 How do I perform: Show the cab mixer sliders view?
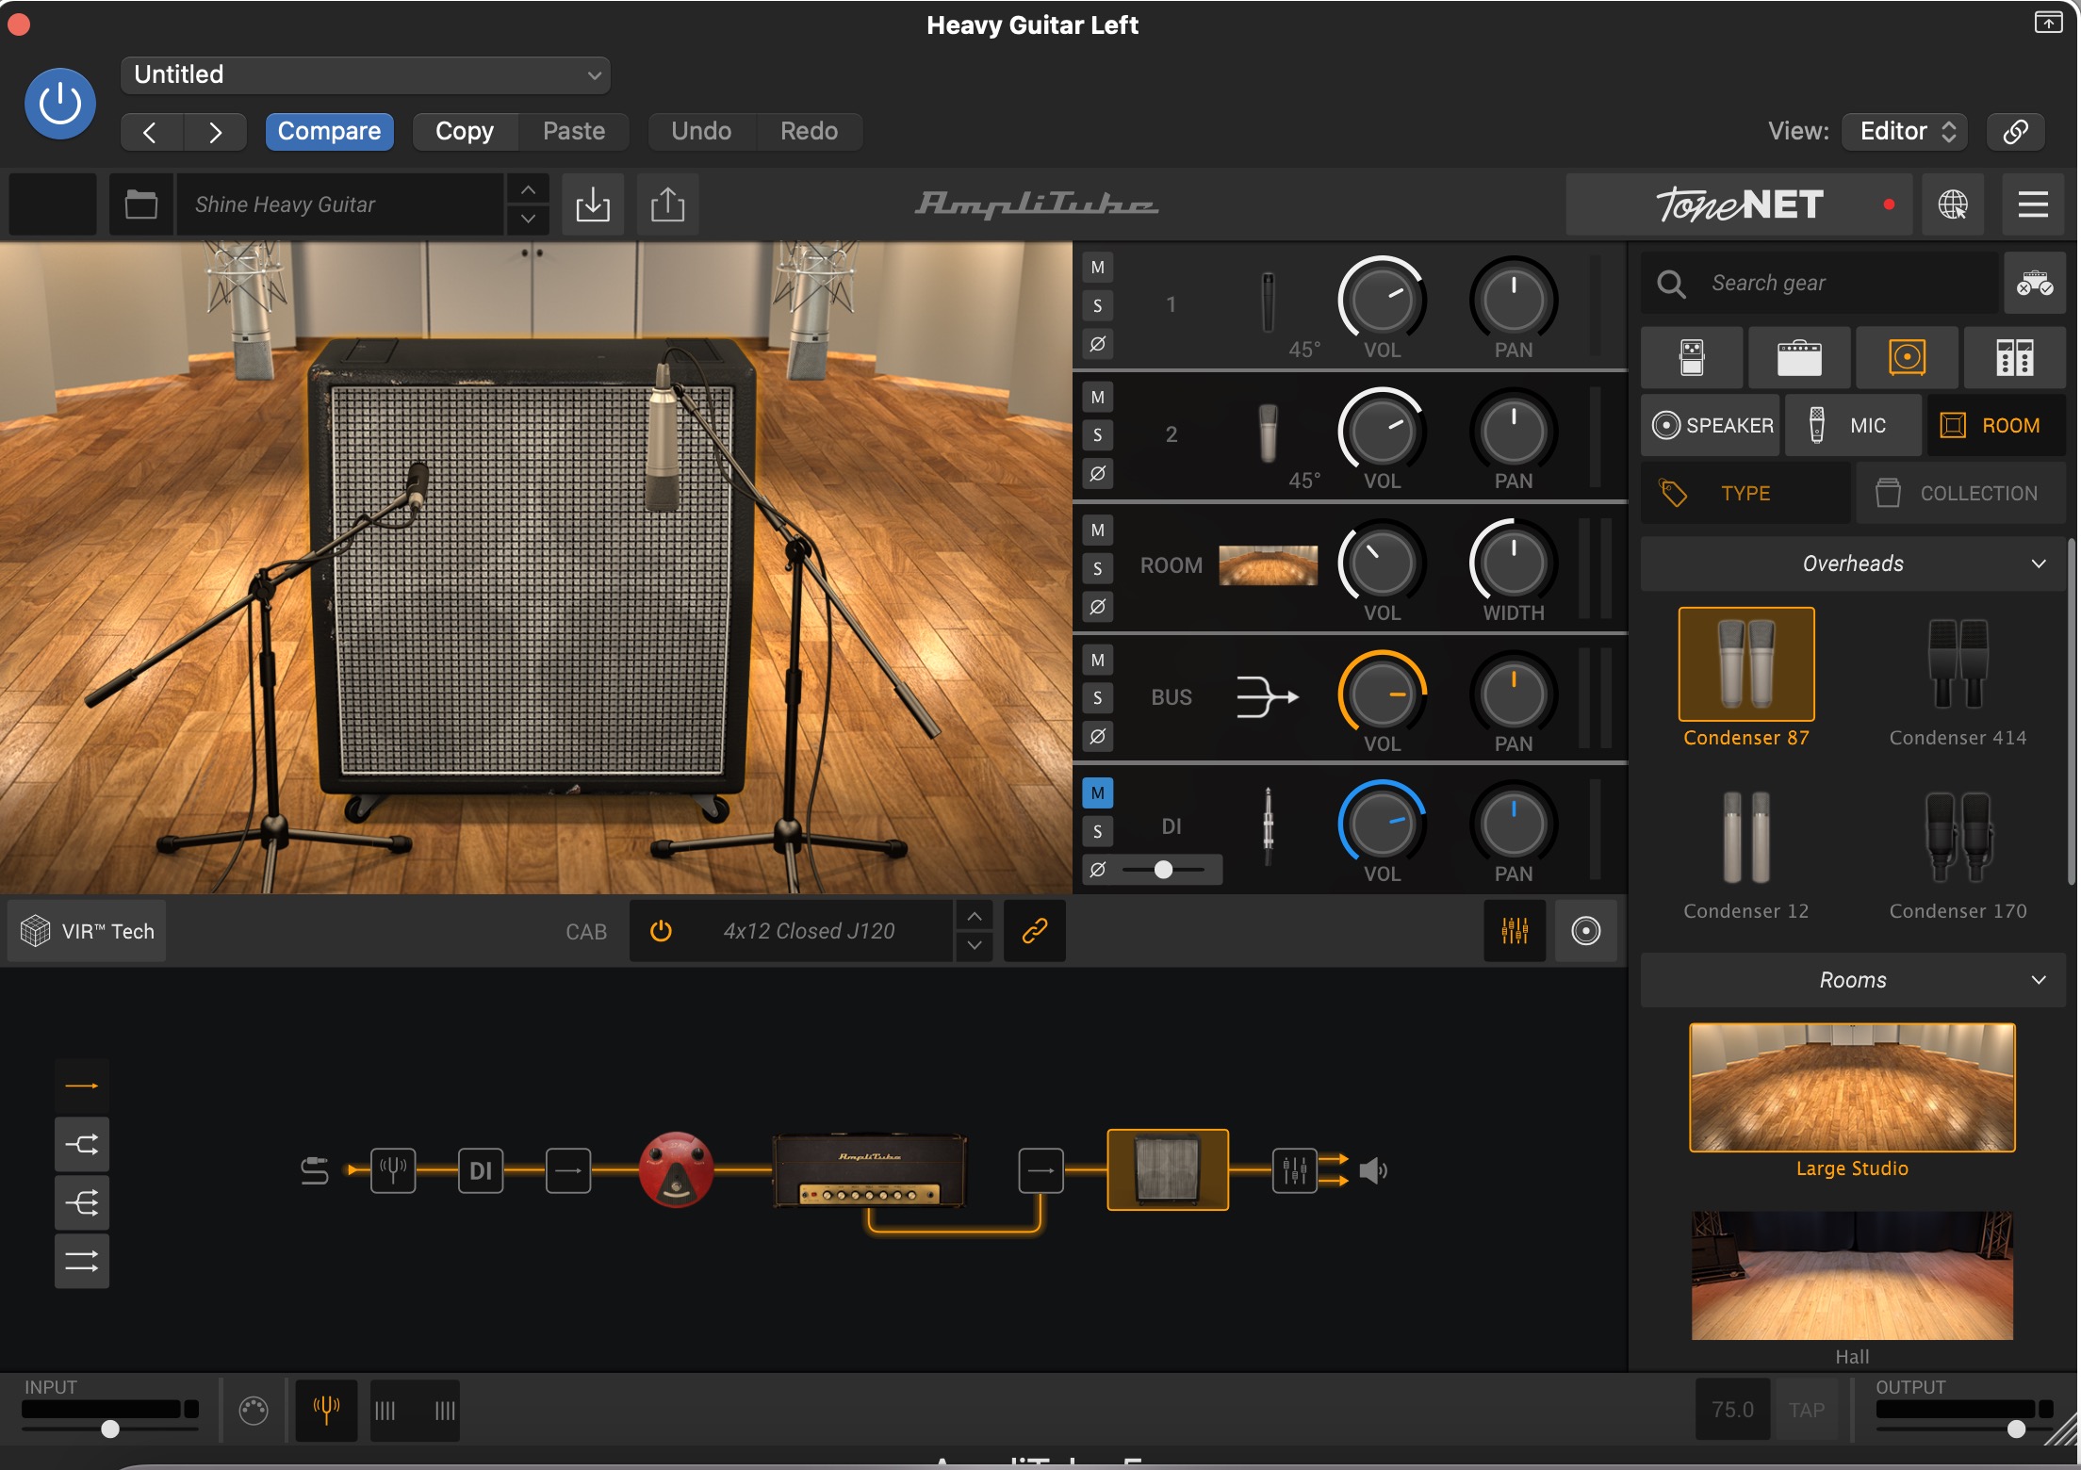1515,932
